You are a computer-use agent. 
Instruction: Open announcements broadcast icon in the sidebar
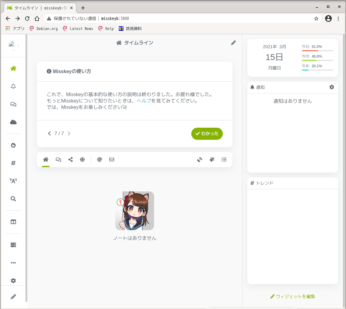[x=13, y=181]
